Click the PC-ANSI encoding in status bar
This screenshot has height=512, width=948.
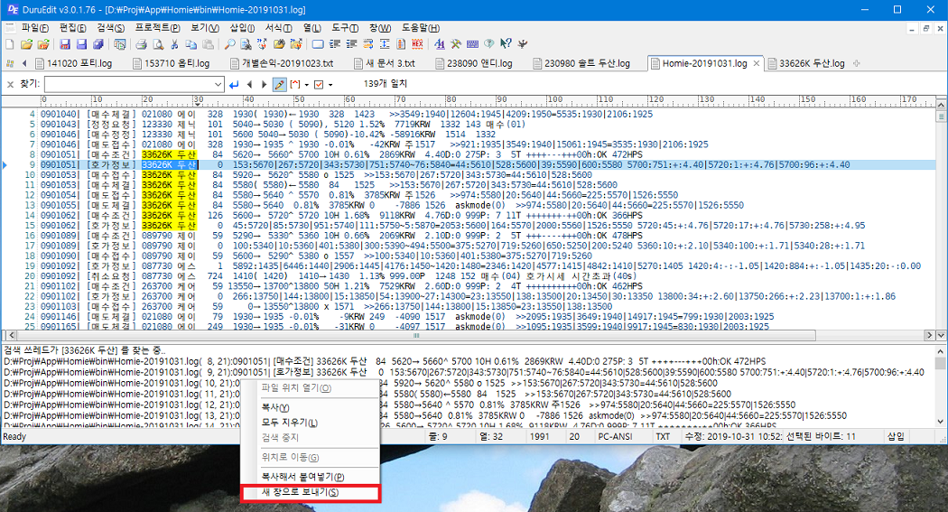pyautogui.click(x=615, y=436)
